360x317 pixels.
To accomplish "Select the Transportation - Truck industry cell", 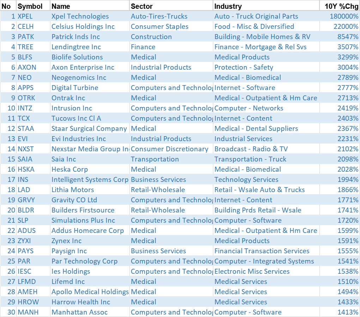I will point(266,159).
